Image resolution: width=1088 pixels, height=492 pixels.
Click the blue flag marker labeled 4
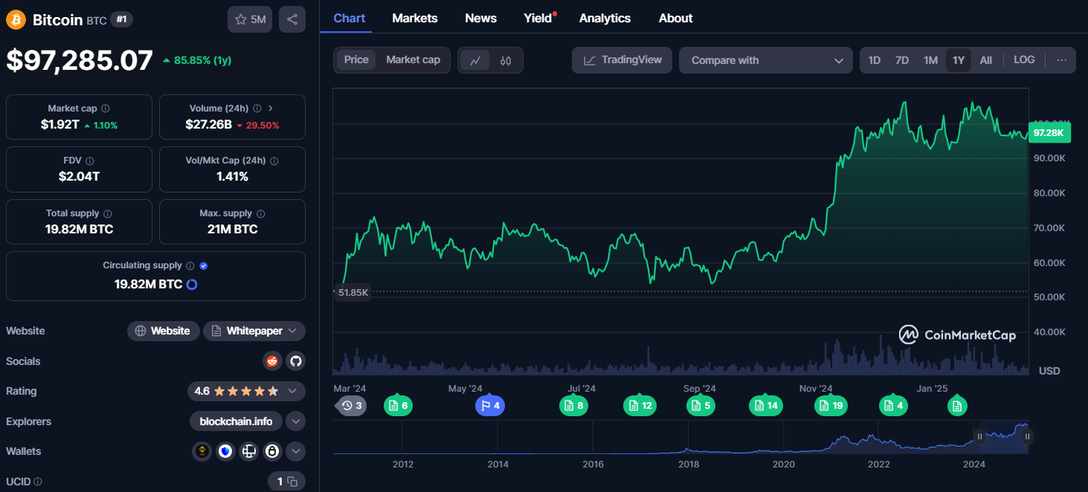click(x=490, y=406)
